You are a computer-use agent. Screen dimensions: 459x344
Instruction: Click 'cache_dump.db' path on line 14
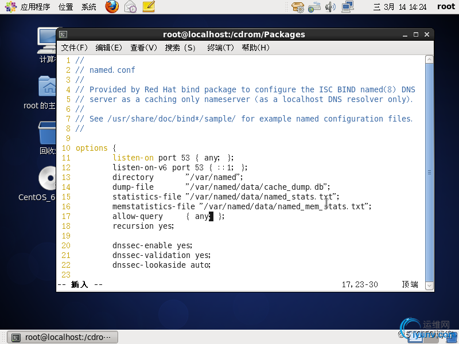294,187
